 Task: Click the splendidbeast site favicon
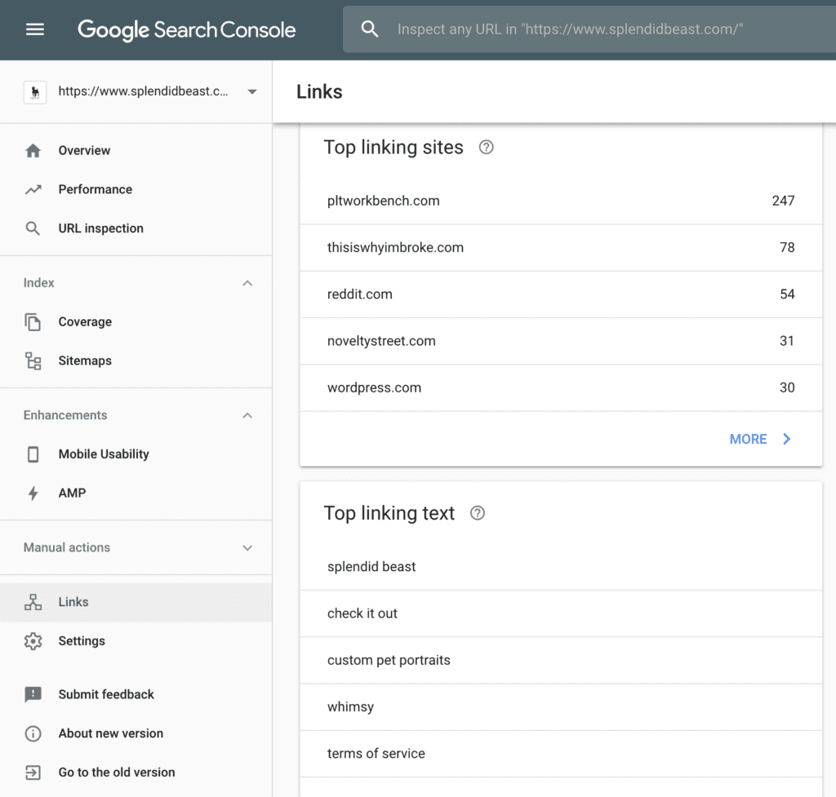pyautogui.click(x=35, y=92)
